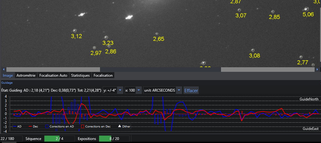321x143 pixels.
Task: Click the État: Guiding status text
Action: coord(12,90)
